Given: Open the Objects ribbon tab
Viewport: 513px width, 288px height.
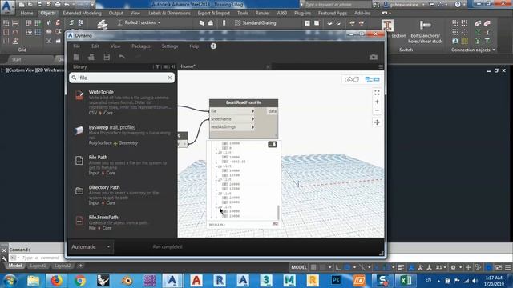Looking at the screenshot, I should pyautogui.click(x=48, y=13).
